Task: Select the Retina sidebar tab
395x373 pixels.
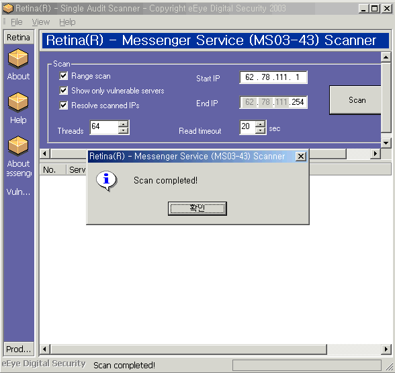Action: (19, 38)
